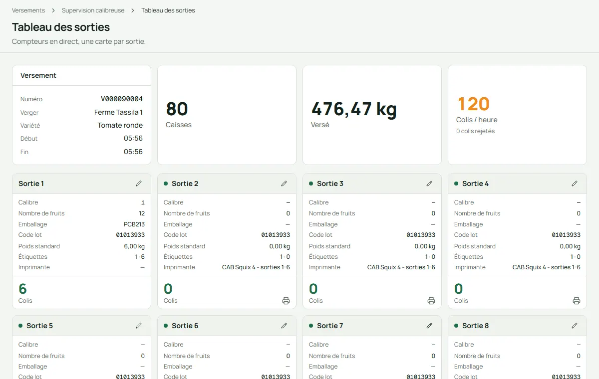
Task: Click the Versement card heading
Action: (38, 75)
